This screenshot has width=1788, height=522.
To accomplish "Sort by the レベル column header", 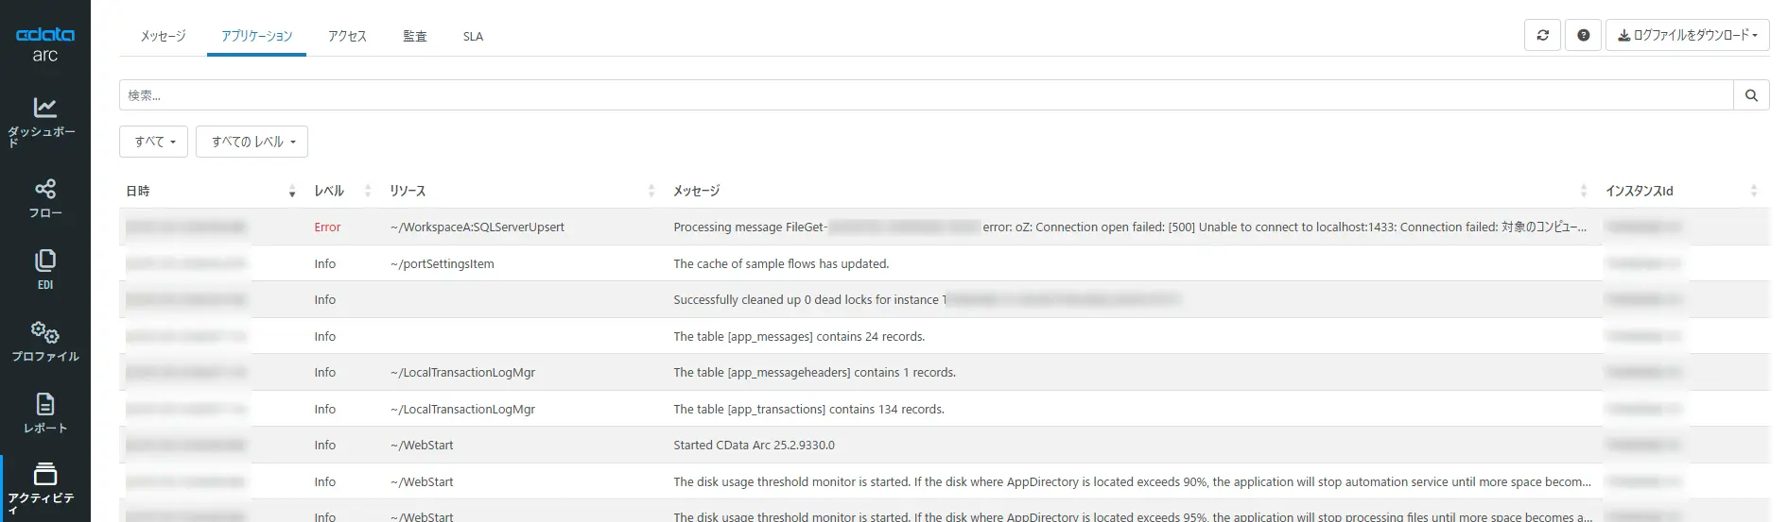I will (329, 191).
